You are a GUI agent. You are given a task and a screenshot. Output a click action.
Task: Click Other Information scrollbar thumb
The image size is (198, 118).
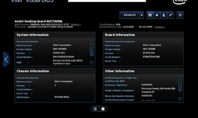[x=180, y=85]
